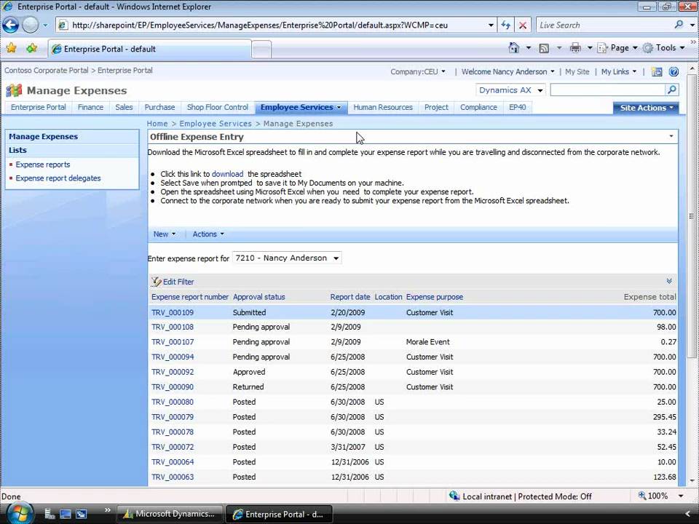Select the Project tab
The width and height of the screenshot is (699, 524).
(436, 108)
